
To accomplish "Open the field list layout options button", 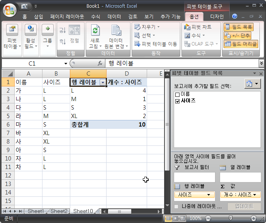I will [x=252, y=84].
